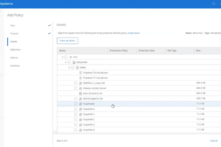The height and width of the screenshot is (147, 221).
Task: Click the host icon for l1dpdesx177
Action: (80, 78)
